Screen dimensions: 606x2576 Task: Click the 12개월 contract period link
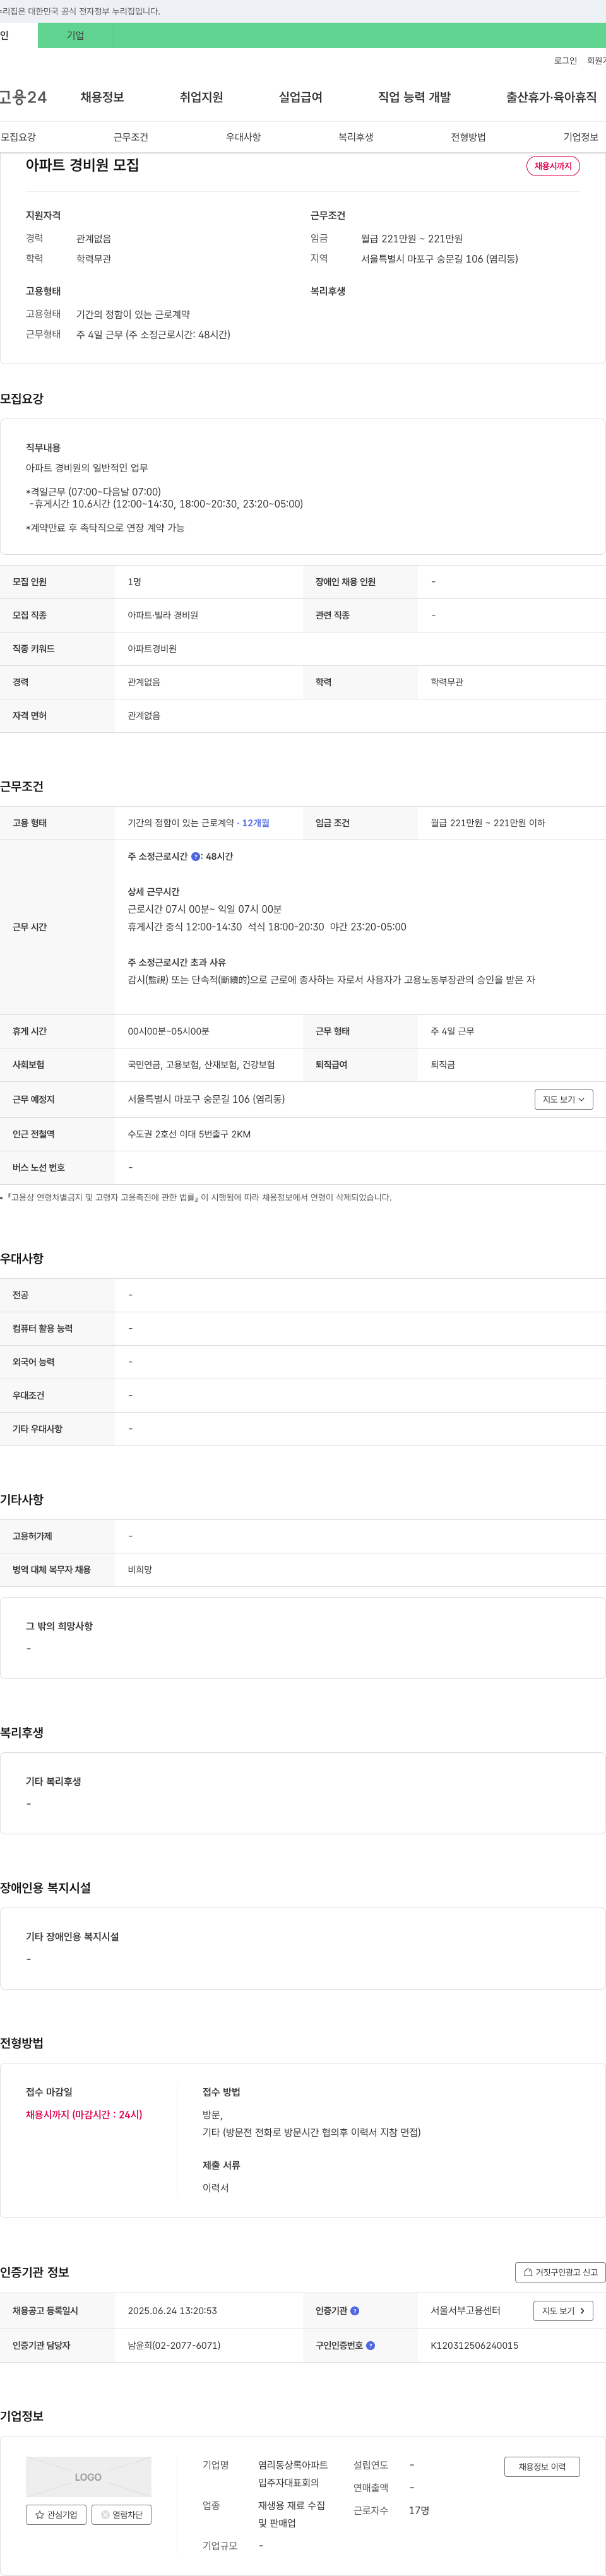coord(256,823)
